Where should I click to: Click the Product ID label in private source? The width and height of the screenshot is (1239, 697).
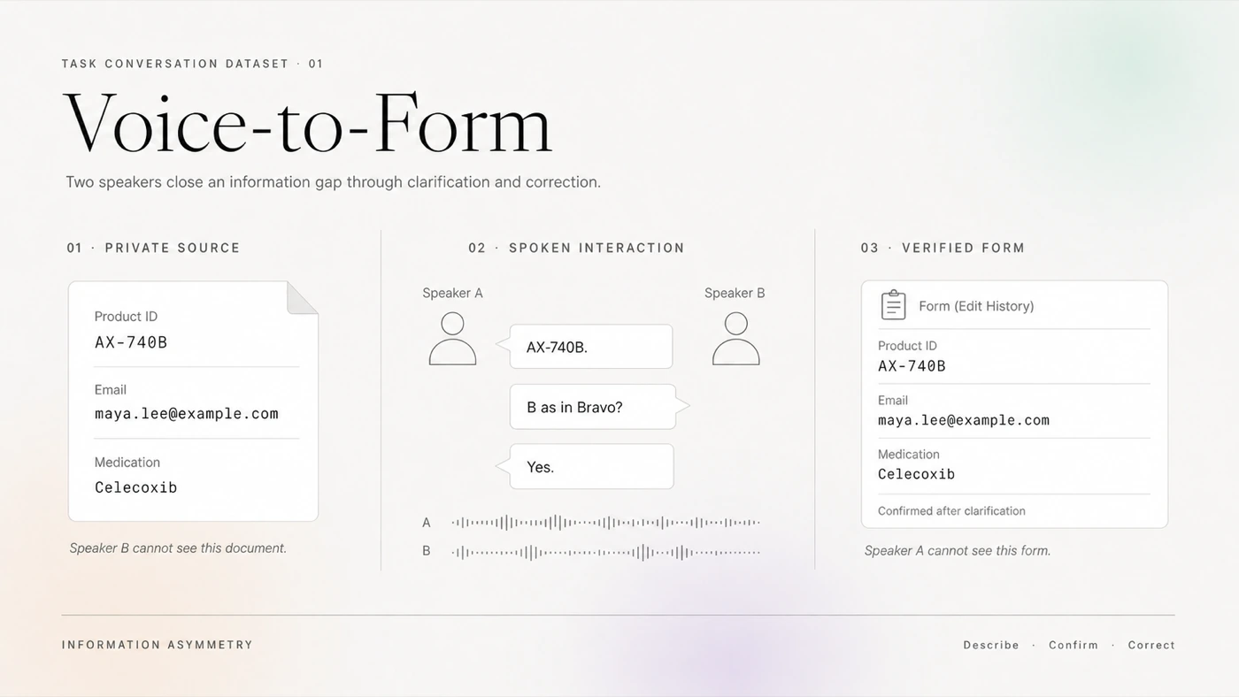coord(126,317)
